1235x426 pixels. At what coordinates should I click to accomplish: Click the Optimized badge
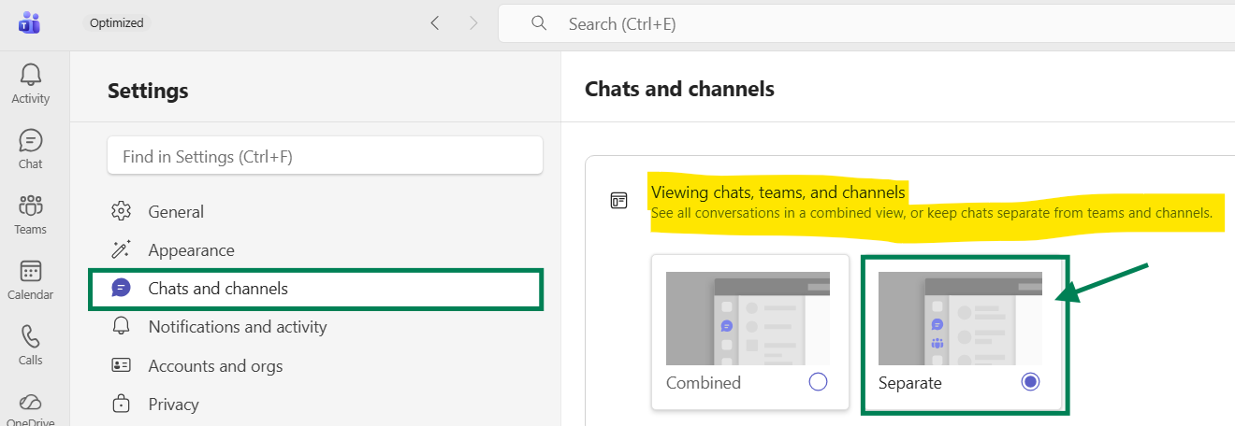coord(117,23)
